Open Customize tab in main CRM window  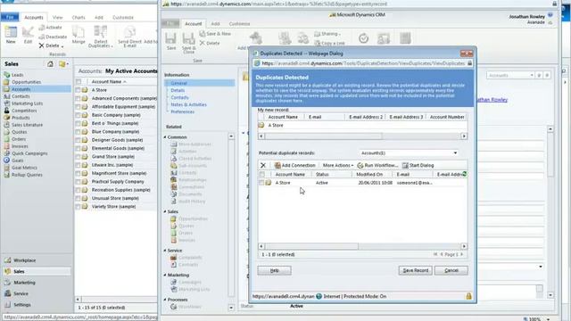point(123,18)
